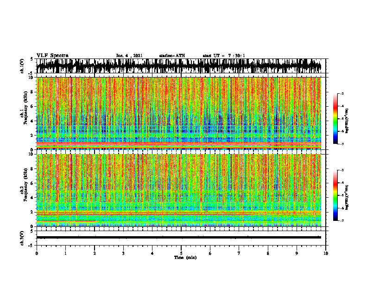Click inside the ch.2 spectrogram panel

pyautogui.click(x=178, y=190)
